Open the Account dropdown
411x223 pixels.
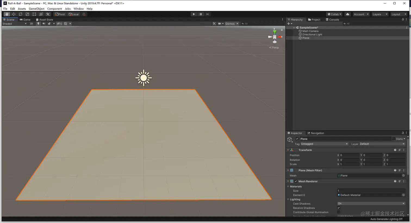point(361,14)
